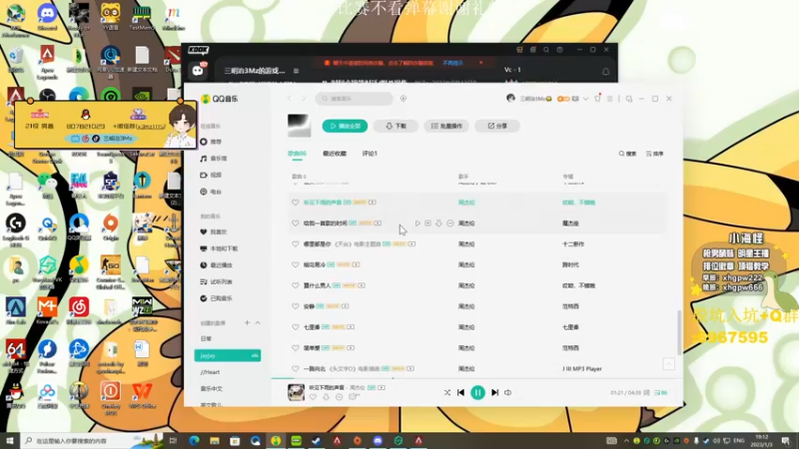Open the 电台 radio section
Screen dimensions: 799x449
tap(211, 192)
